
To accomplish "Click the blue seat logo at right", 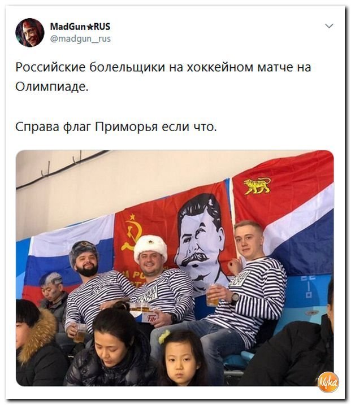I will pyautogui.click(x=309, y=287).
